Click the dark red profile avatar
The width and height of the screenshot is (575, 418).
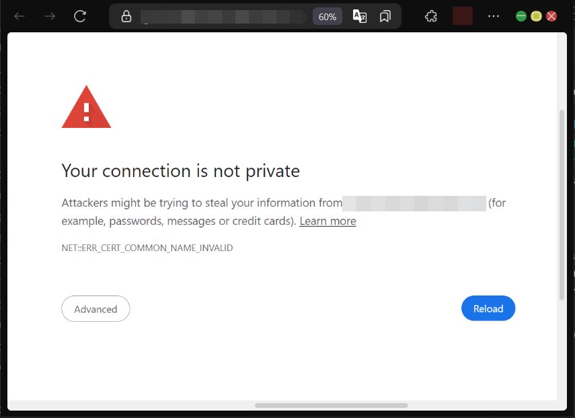(x=463, y=16)
